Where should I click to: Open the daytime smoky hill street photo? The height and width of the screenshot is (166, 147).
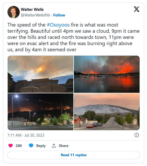pos(107,112)
